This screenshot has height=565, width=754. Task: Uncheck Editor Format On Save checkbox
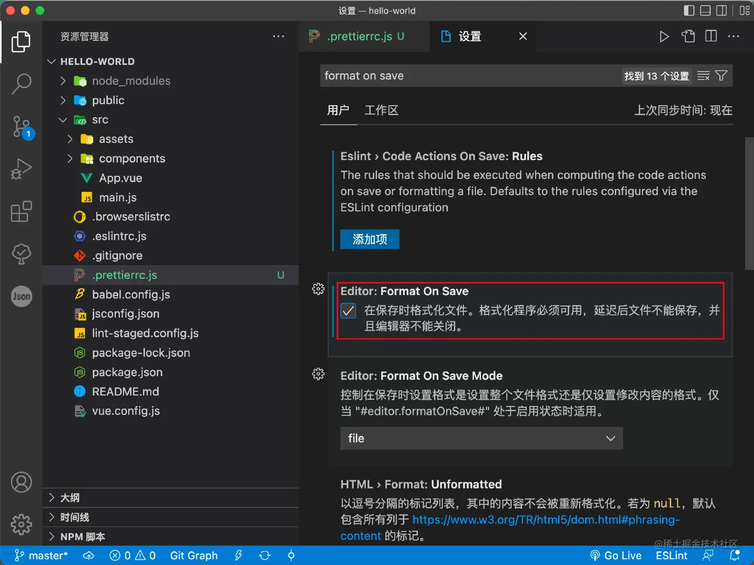(x=348, y=311)
